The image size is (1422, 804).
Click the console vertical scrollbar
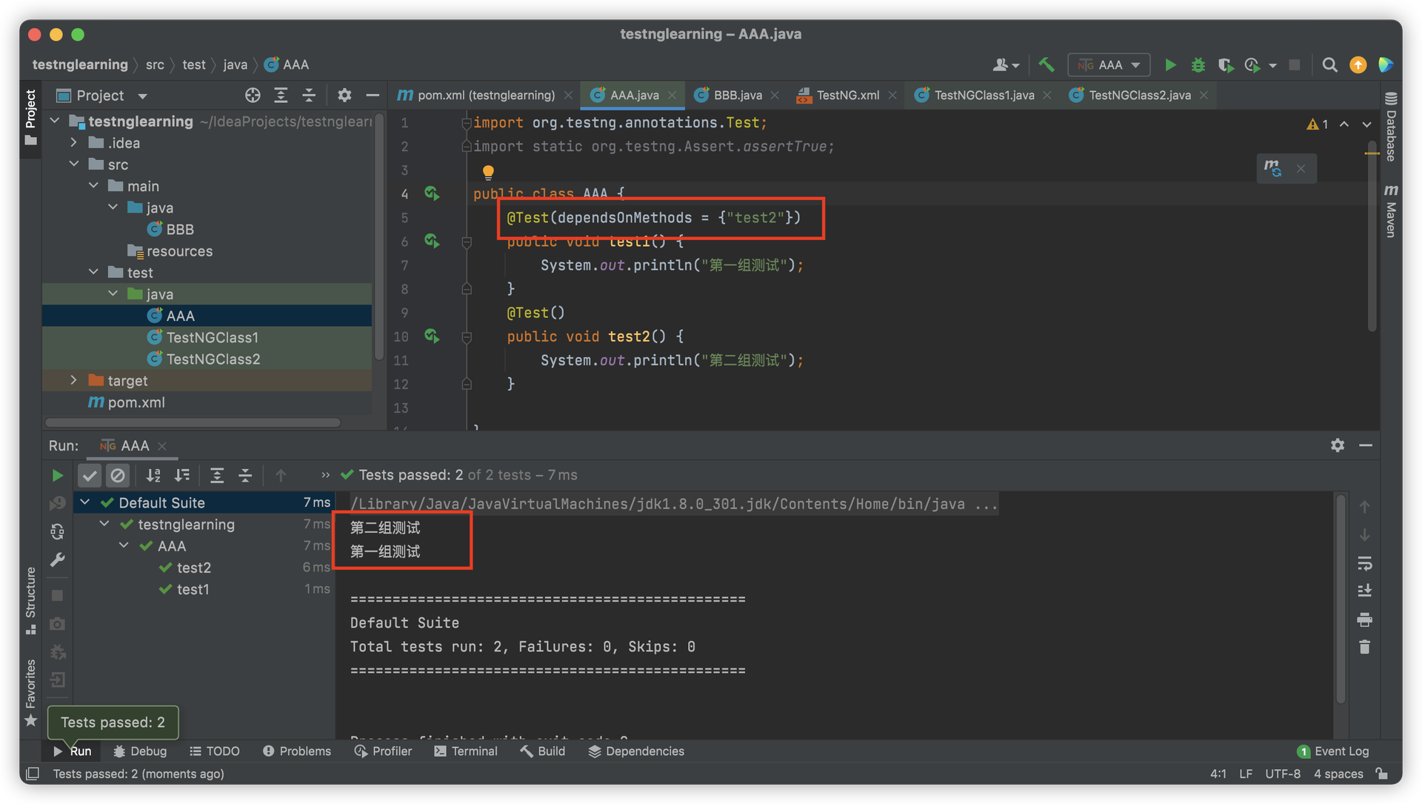pyautogui.click(x=1340, y=599)
